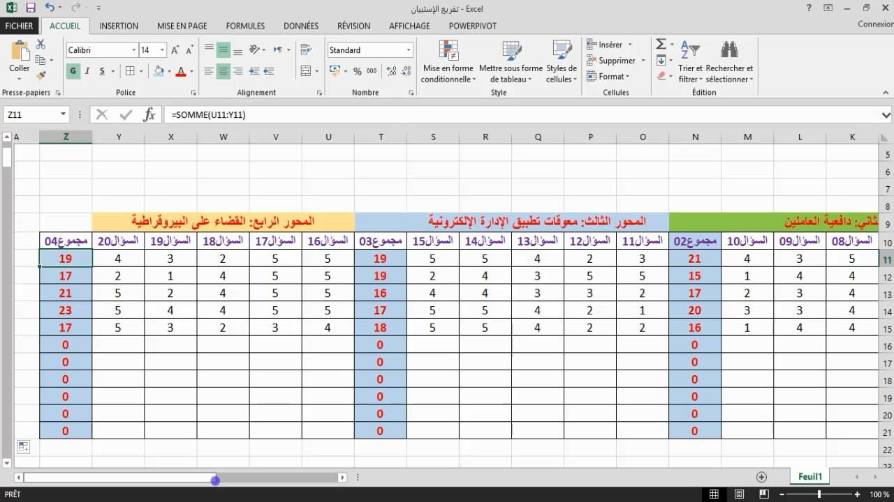Open Mettre sous forme de tableau
This screenshot has width=894, height=502.
(x=511, y=61)
